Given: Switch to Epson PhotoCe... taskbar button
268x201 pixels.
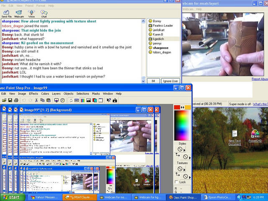Looking at the screenshot, I should click(218, 197).
